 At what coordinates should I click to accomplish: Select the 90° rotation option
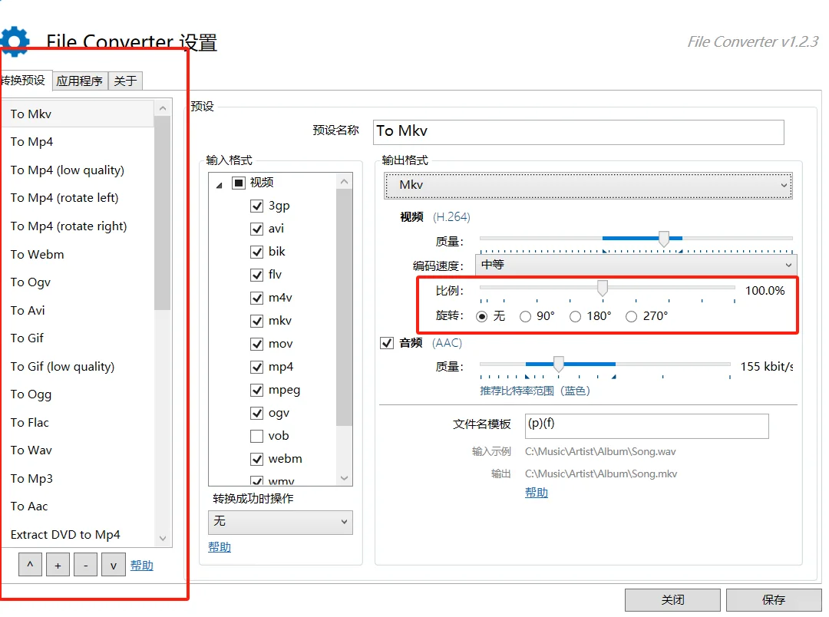(x=524, y=316)
